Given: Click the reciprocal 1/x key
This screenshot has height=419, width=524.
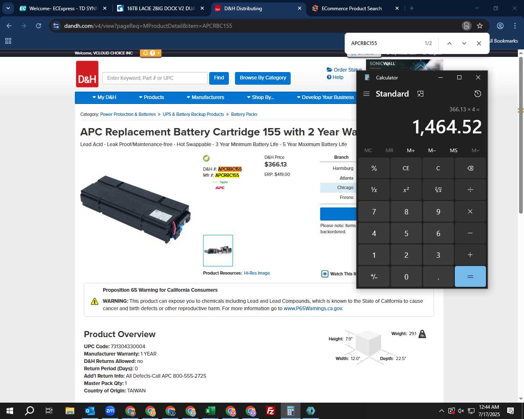Looking at the screenshot, I should click(374, 189).
